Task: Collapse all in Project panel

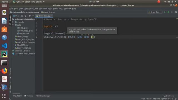Action: click(x=25, y=16)
